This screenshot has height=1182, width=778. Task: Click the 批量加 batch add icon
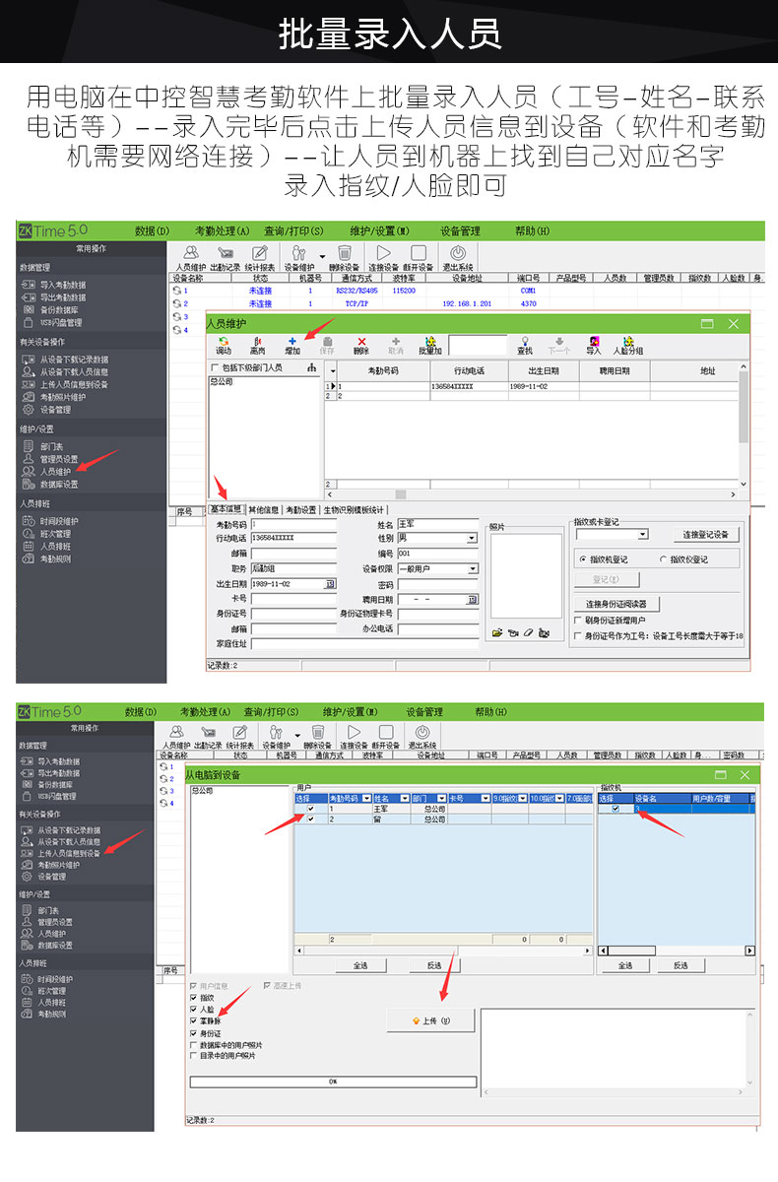point(429,344)
